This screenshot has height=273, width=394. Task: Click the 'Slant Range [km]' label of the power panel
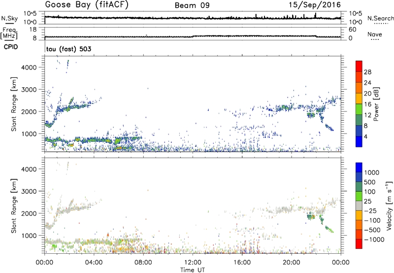point(14,104)
